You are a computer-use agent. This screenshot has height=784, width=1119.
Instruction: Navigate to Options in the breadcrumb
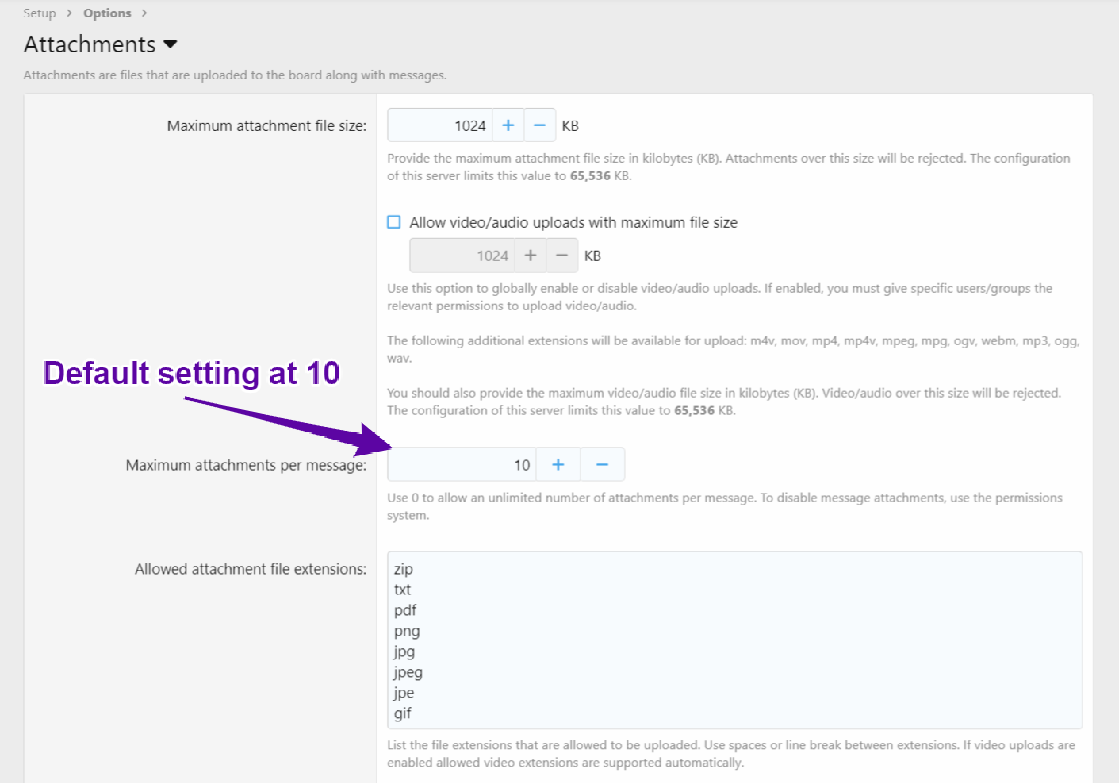(x=107, y=13)
